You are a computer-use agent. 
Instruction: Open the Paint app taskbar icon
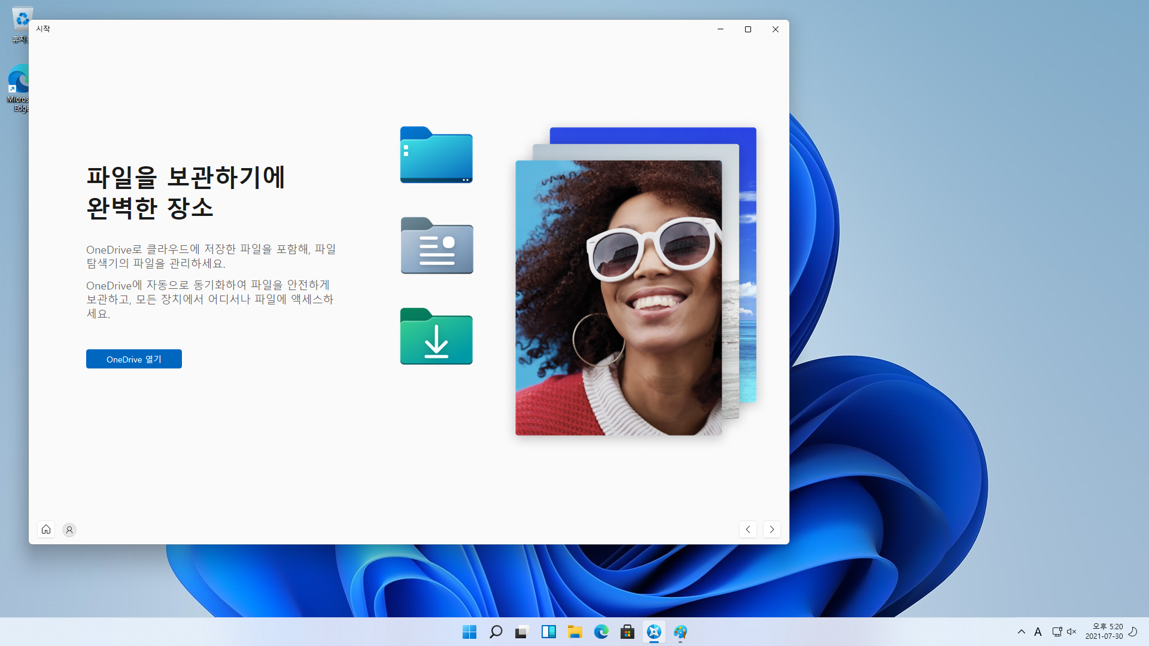point(680,632)
